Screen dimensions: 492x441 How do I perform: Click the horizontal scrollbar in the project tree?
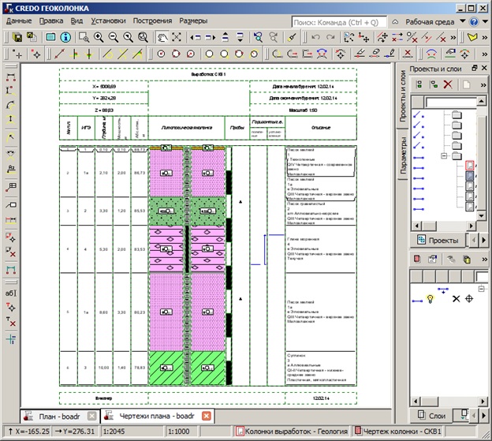pyautogui.click(x=443, y=226)
